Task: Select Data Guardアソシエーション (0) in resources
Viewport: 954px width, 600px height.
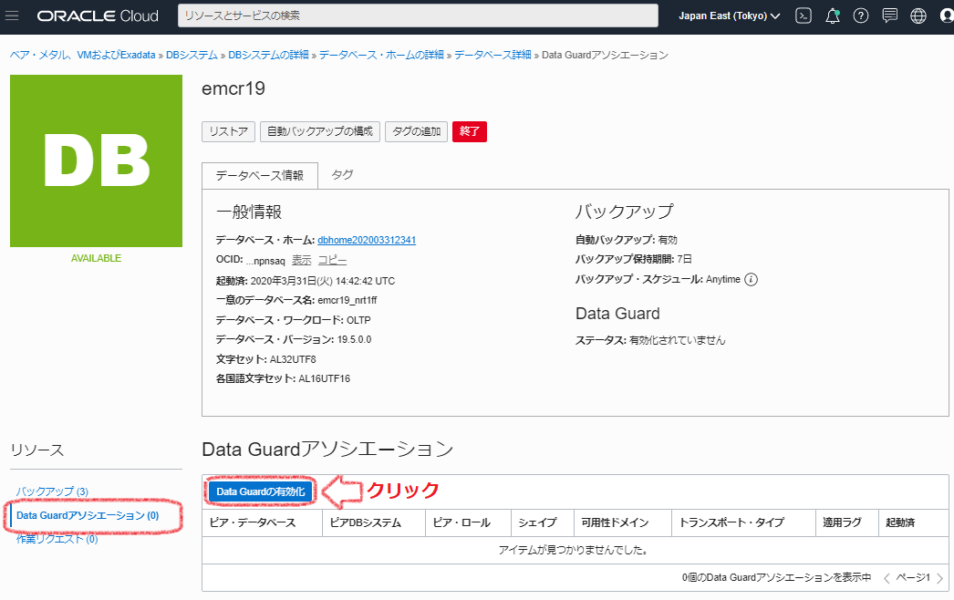Action: pyautogui.click(x=88, y=515)
